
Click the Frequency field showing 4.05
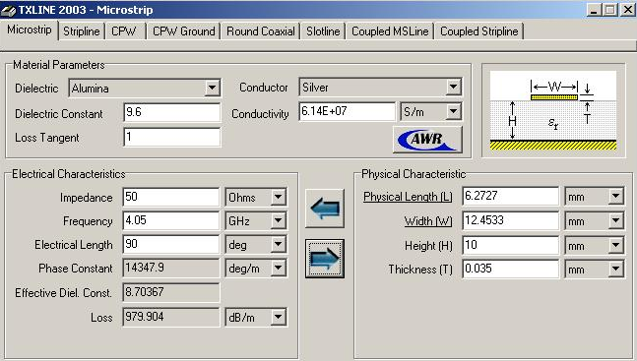[171, 220]
